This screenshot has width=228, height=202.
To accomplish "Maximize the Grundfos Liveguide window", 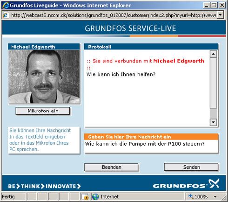I will click(214, 6).
